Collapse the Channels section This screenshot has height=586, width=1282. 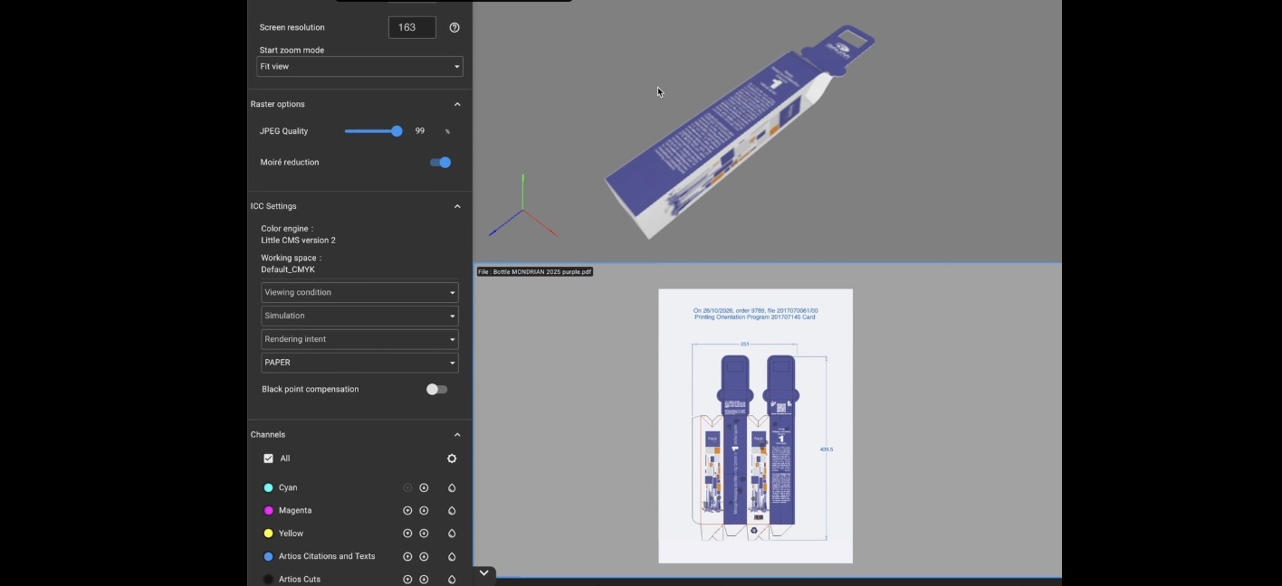pos(457,435)
